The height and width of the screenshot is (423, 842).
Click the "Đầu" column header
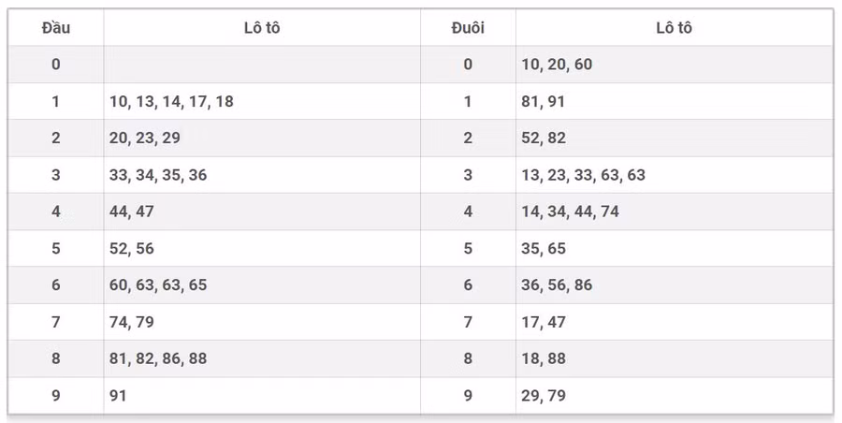pos(56,28)
